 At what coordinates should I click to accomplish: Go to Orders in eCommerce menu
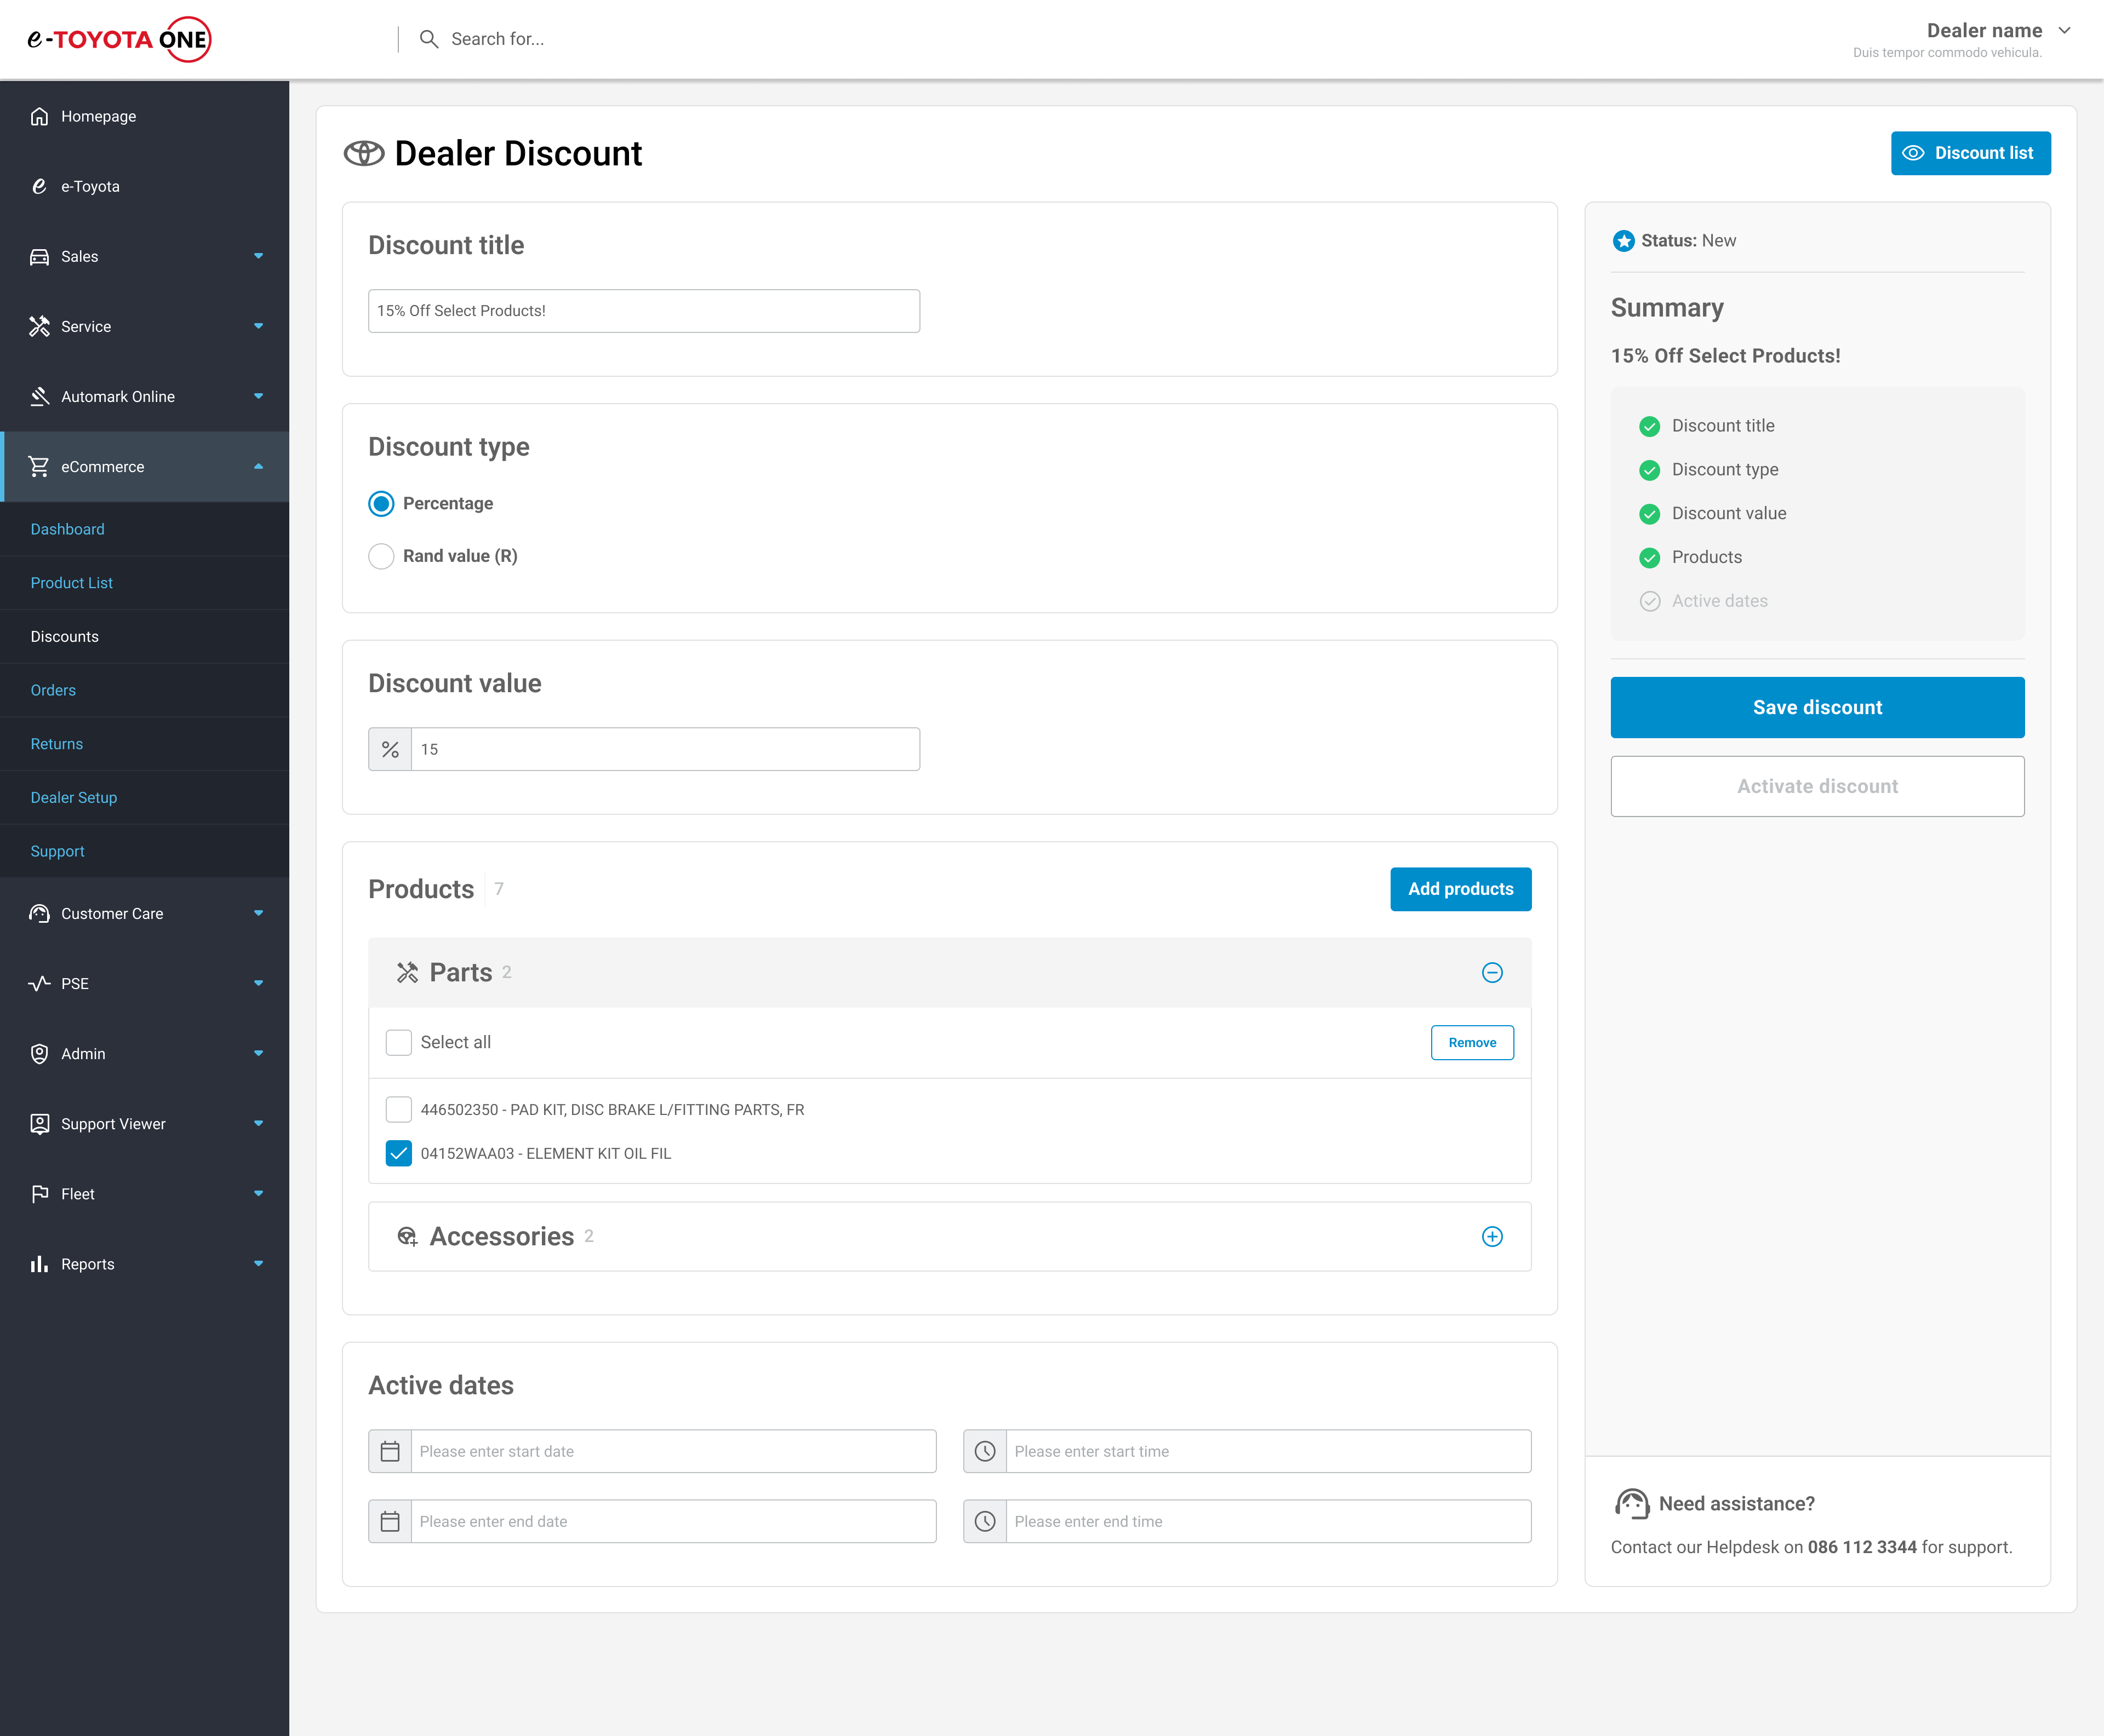click(x=53, y=690)
